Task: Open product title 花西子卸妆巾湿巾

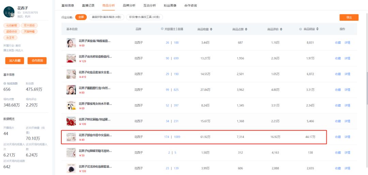Action: point(95,135)
